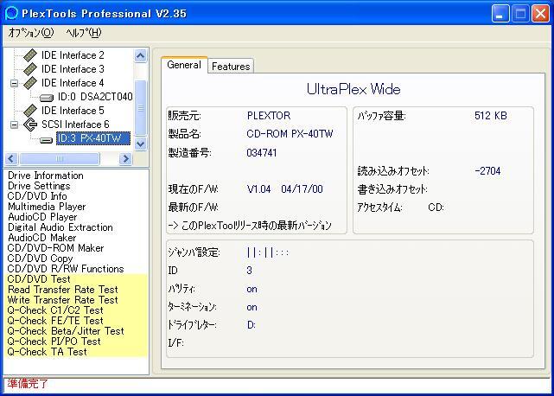The width and height of the screenshot is (554, 396).
Task: Click the SCSI Interface 6 connector icon
Action: tap(30, 125)
